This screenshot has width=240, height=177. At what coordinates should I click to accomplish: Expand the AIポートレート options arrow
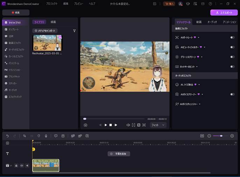tap(198, 38)
